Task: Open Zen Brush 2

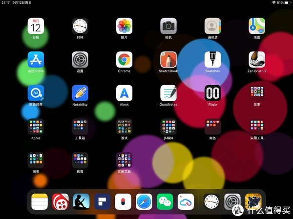Action: point(257,59)
